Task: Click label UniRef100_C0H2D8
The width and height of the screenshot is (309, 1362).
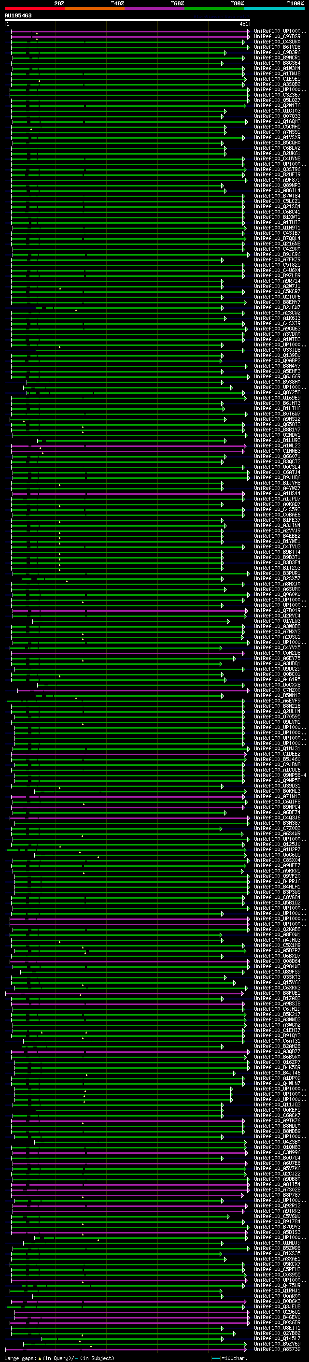Action: [277, 653]
